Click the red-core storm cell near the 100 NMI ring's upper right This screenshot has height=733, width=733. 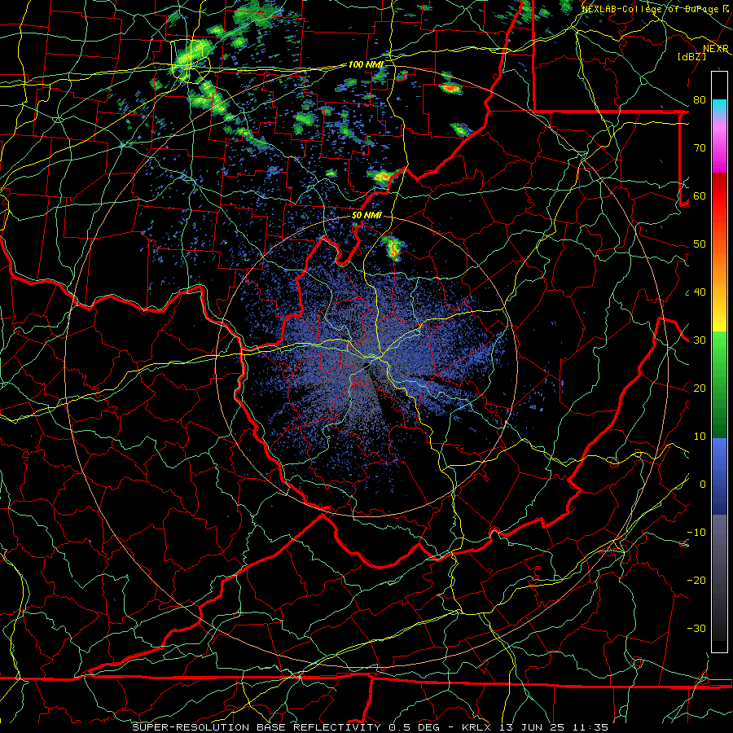pos(450,87)
